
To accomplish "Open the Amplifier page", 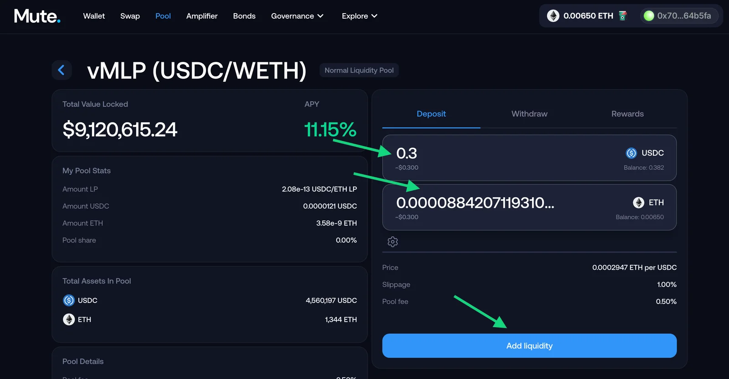I will 202,16.
